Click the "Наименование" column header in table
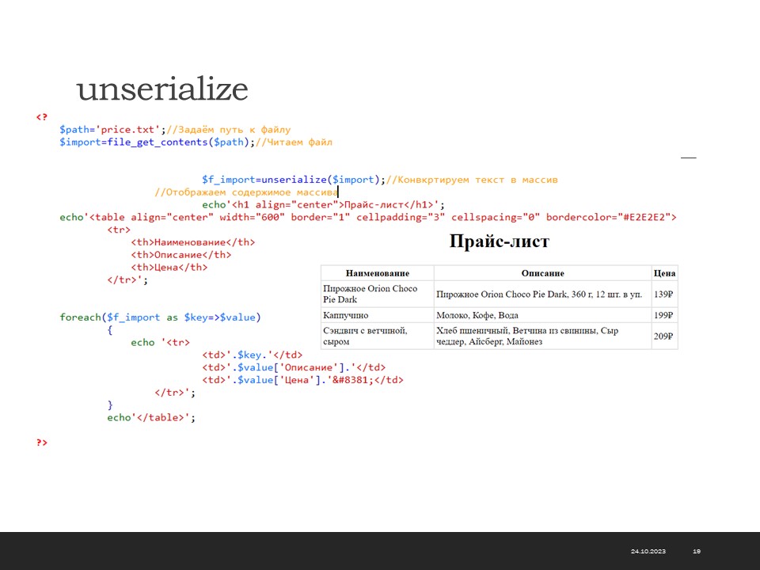 click(377, 273)
